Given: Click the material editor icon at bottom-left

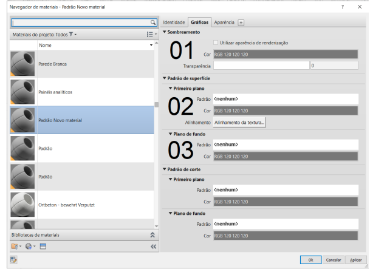Looking at the screenshot, I should pos(13,260).
